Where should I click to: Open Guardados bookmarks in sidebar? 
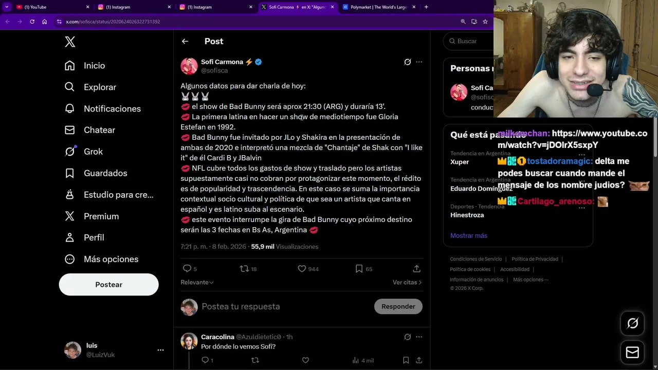click(96, 173)
